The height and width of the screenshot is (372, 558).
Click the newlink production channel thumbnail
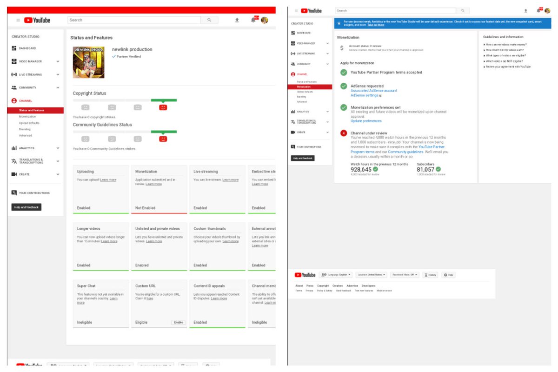88,62
